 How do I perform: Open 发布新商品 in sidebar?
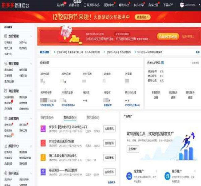(9, 97)
